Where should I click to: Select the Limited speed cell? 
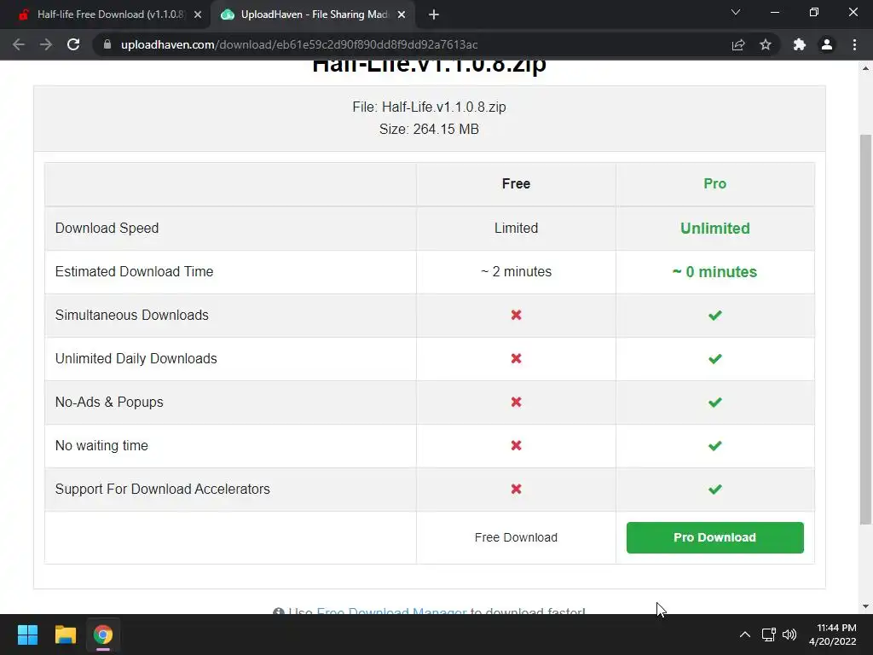516,229
